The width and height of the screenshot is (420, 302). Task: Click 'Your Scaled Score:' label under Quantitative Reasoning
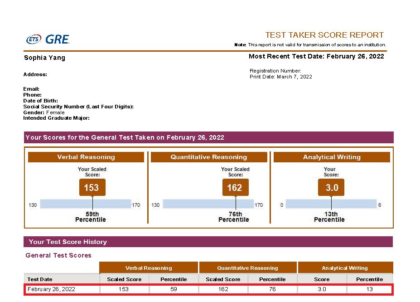pyautogui.click(x=236, y=172)
